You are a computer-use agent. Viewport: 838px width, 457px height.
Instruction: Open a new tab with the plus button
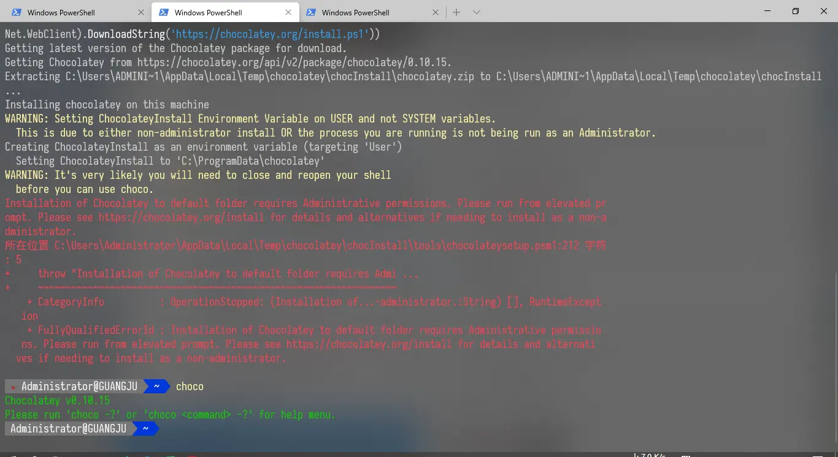(456, 12)
